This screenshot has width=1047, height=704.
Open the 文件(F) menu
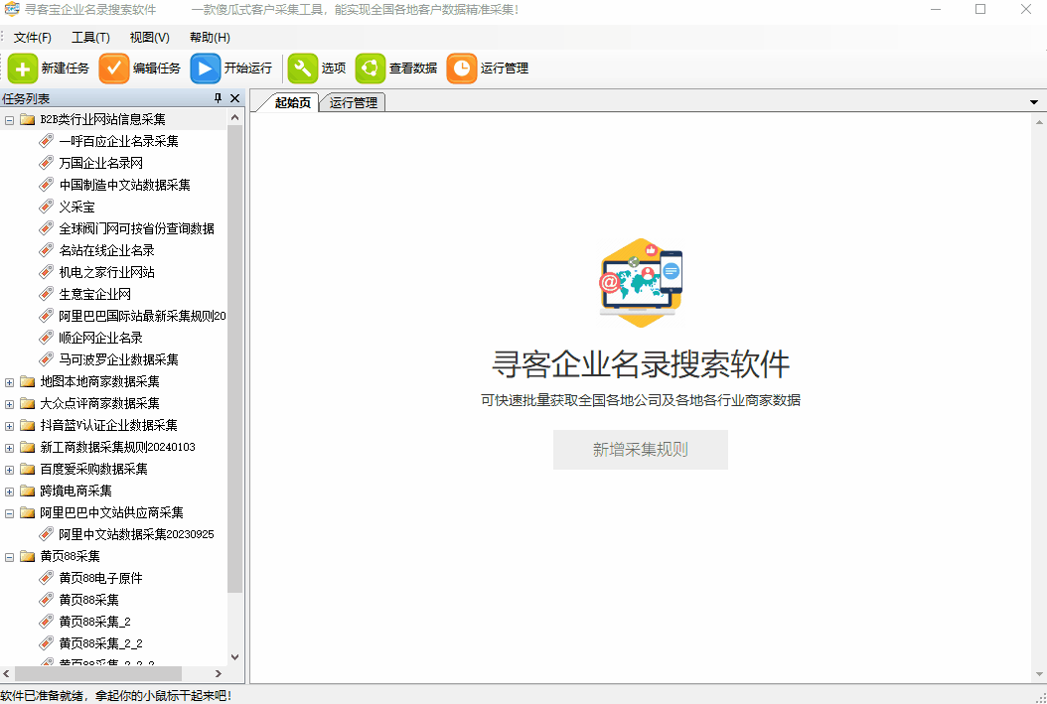(33, 38)
